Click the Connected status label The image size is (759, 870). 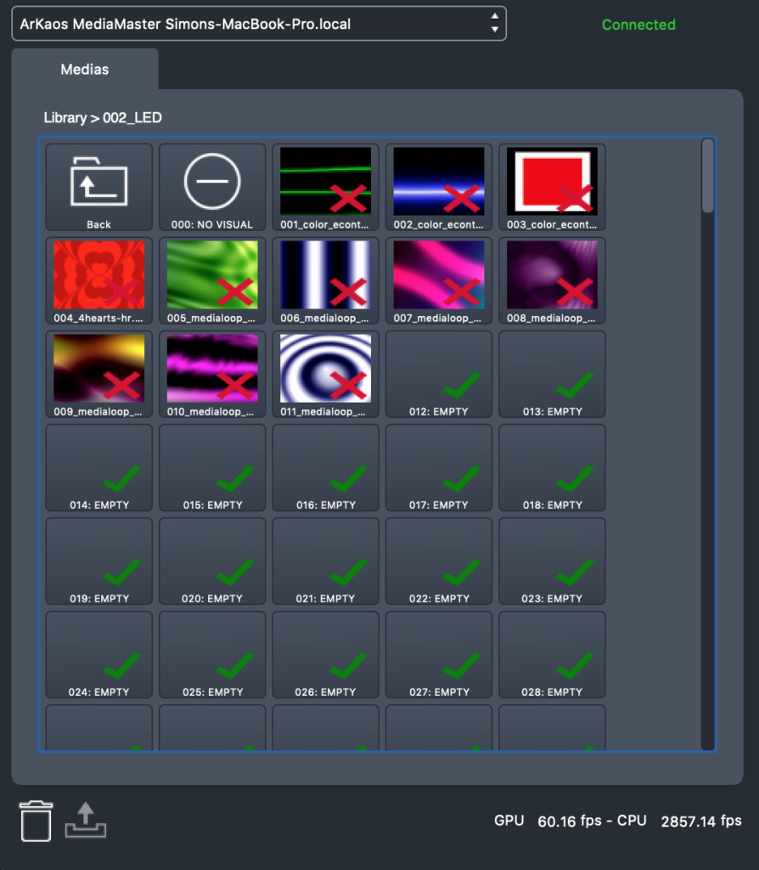click(x=638, y=25)
